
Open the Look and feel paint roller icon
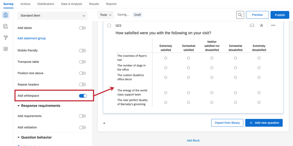6,37
